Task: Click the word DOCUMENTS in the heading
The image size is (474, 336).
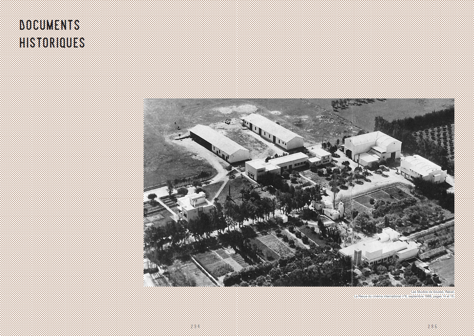Action: point(49,25)
